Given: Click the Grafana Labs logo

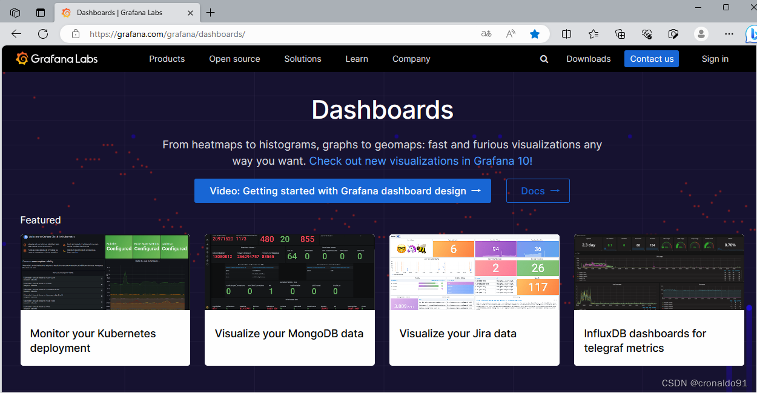Looking at the screenshot, I should point(56,59).
